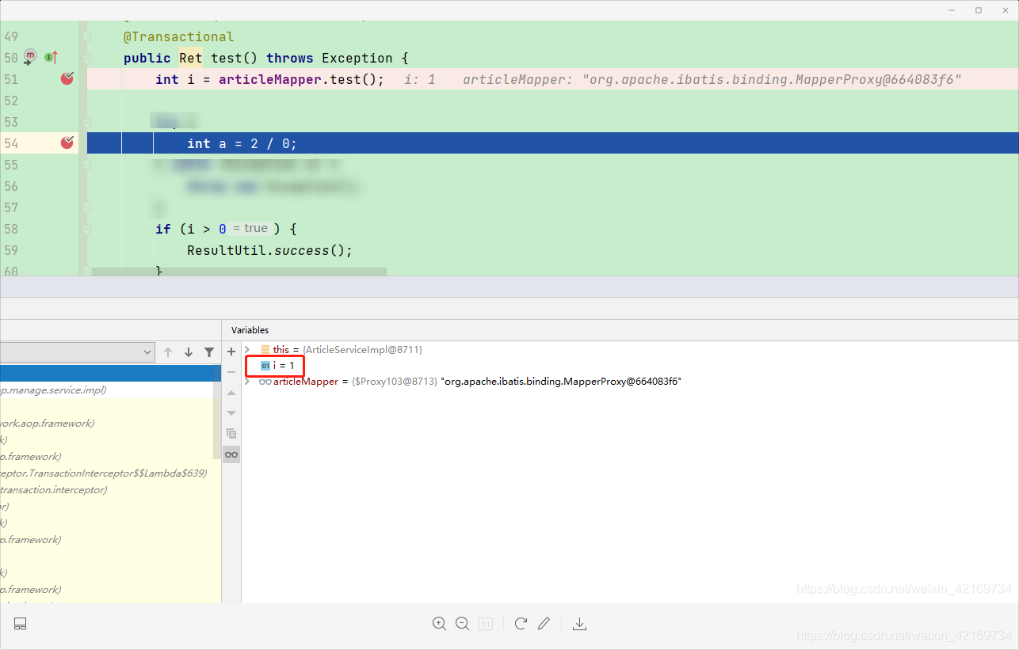This screenshot has height=650, width=1019.
Task: Click the Variables panel tab header
Action: point(250,330)
